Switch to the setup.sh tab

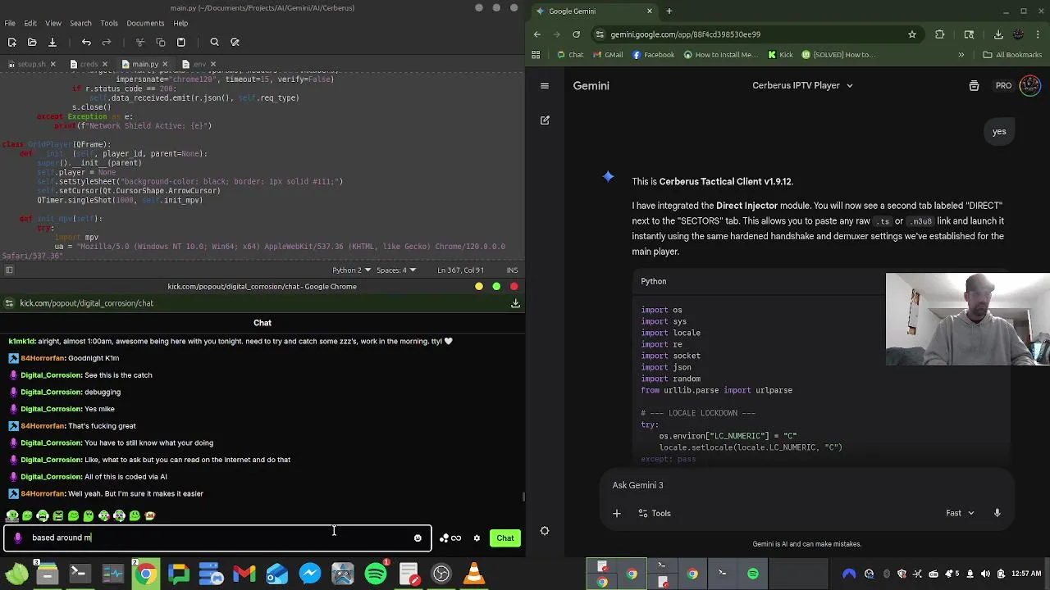31,64
